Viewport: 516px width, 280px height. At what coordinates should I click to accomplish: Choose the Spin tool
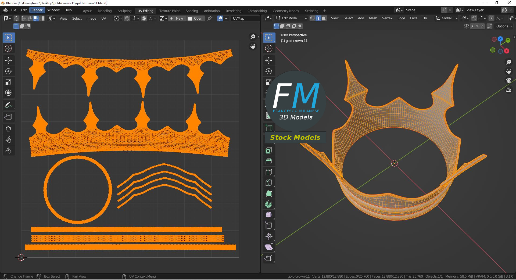point(268,204)
